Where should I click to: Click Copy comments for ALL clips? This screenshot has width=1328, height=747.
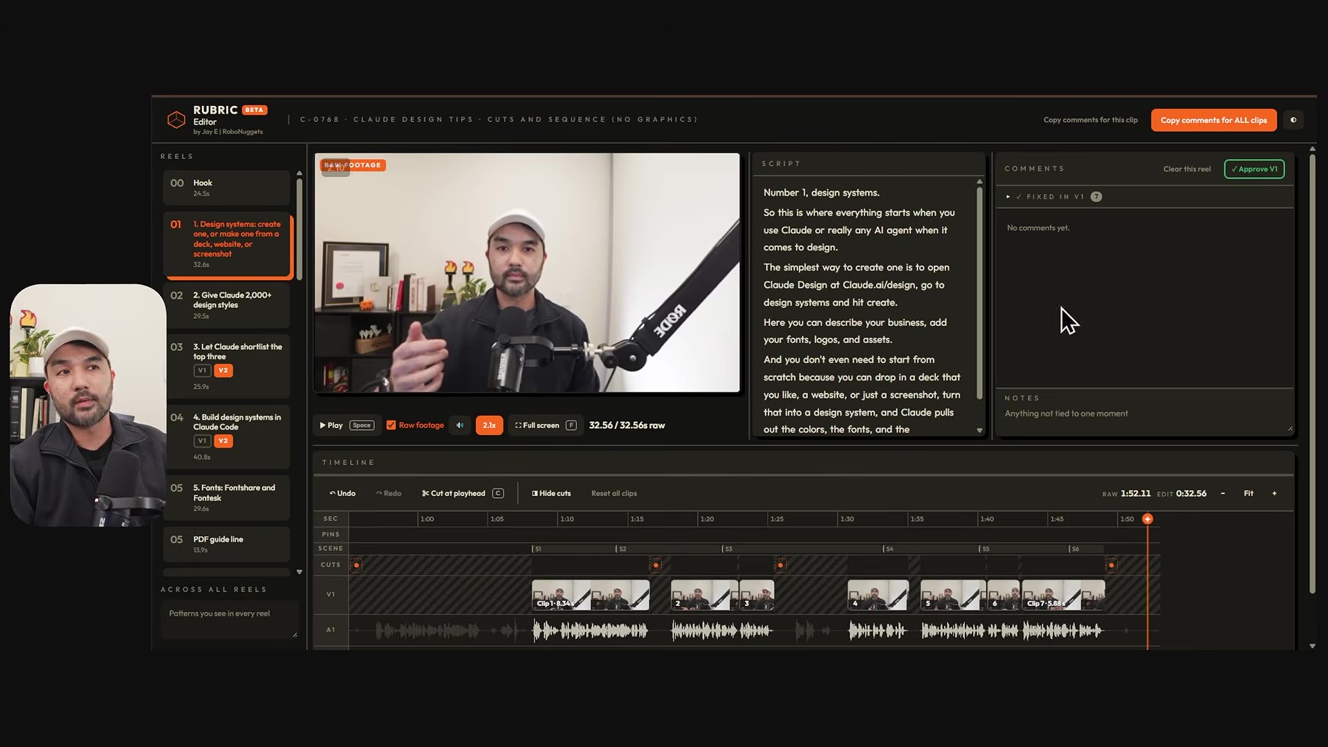(x=1214, y=120)
